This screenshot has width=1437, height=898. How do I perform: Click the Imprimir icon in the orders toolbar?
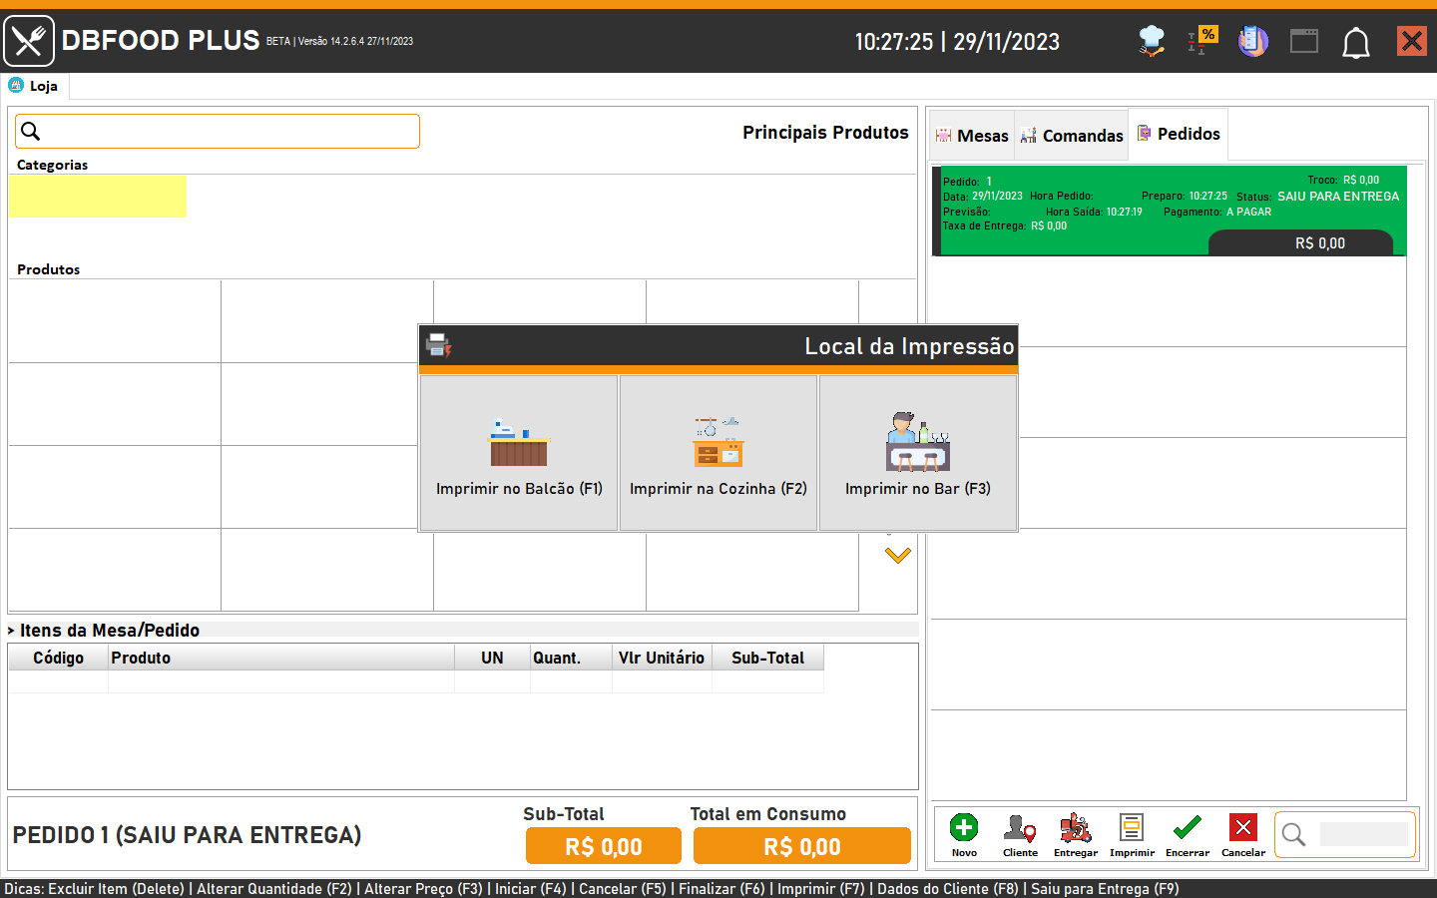[1132, 834]
